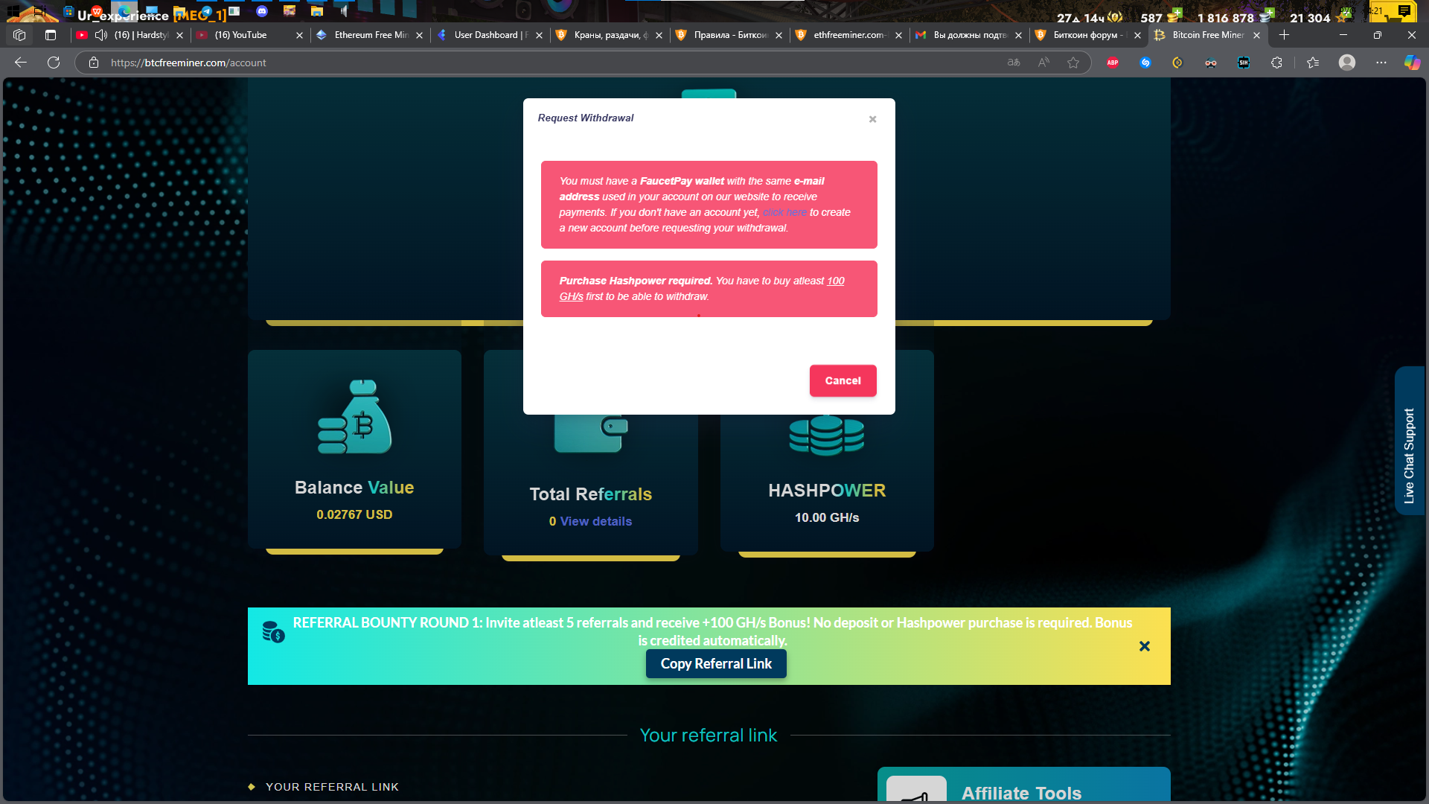Screen dimensions: 1429x804
Task: Open the '100 GH/s' purchase link
Action: (x=702, y=288)
